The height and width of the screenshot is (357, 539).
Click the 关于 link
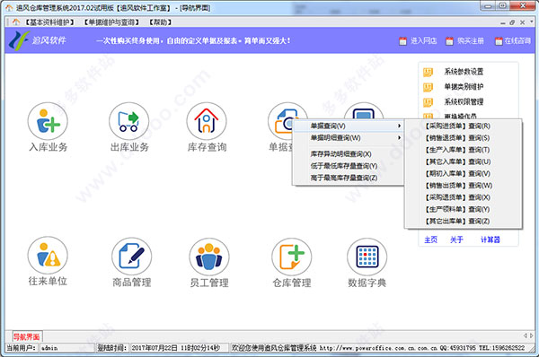[456, 239]
